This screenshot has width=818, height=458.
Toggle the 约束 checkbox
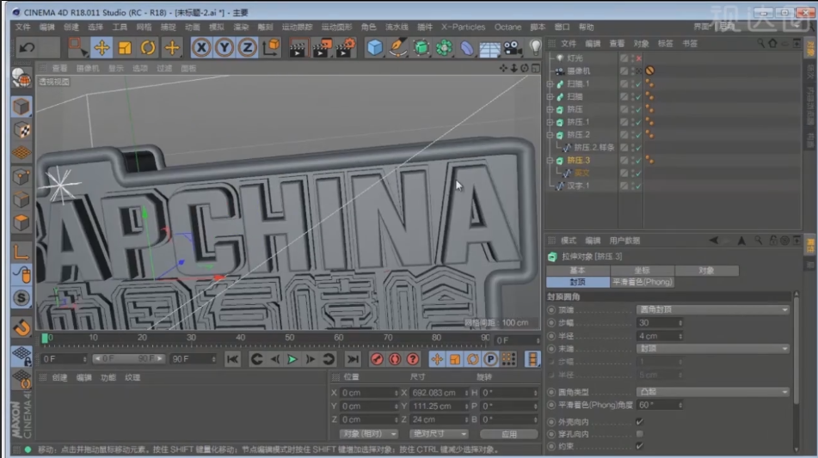640,446
